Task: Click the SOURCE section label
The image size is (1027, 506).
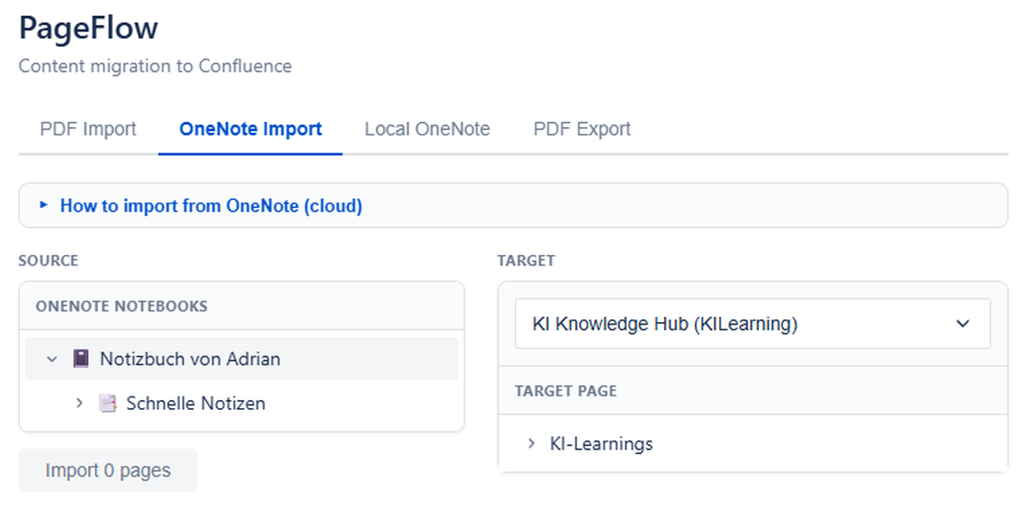Action: click(x=48, y=260)
